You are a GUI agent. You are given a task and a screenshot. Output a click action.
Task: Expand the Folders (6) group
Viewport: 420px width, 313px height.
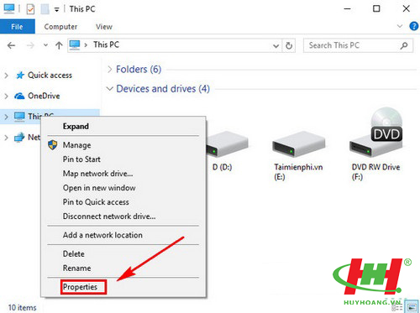click(110, 70)
